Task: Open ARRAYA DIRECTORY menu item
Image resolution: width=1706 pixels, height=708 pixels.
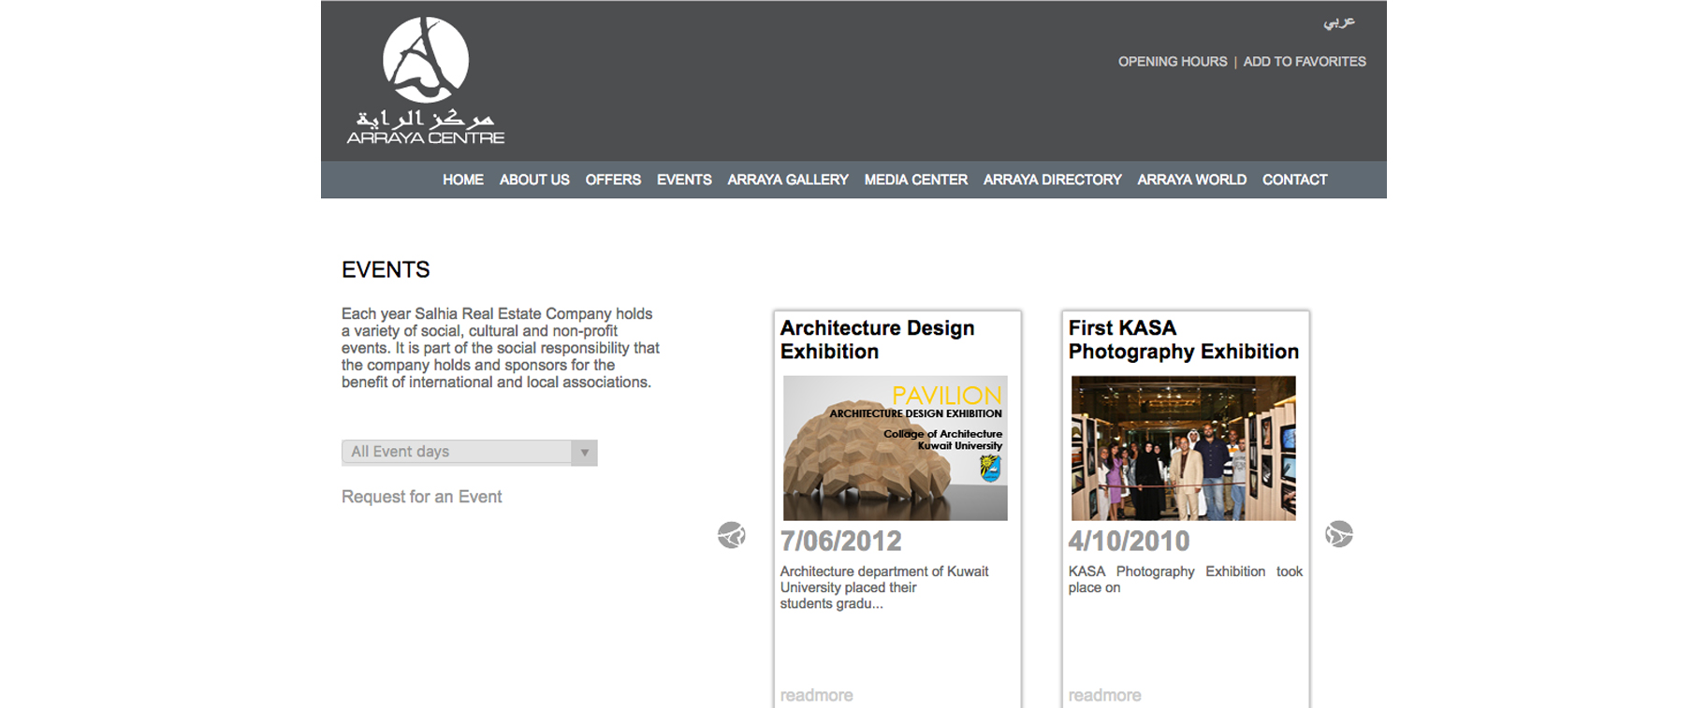Action: [1052, 180]
